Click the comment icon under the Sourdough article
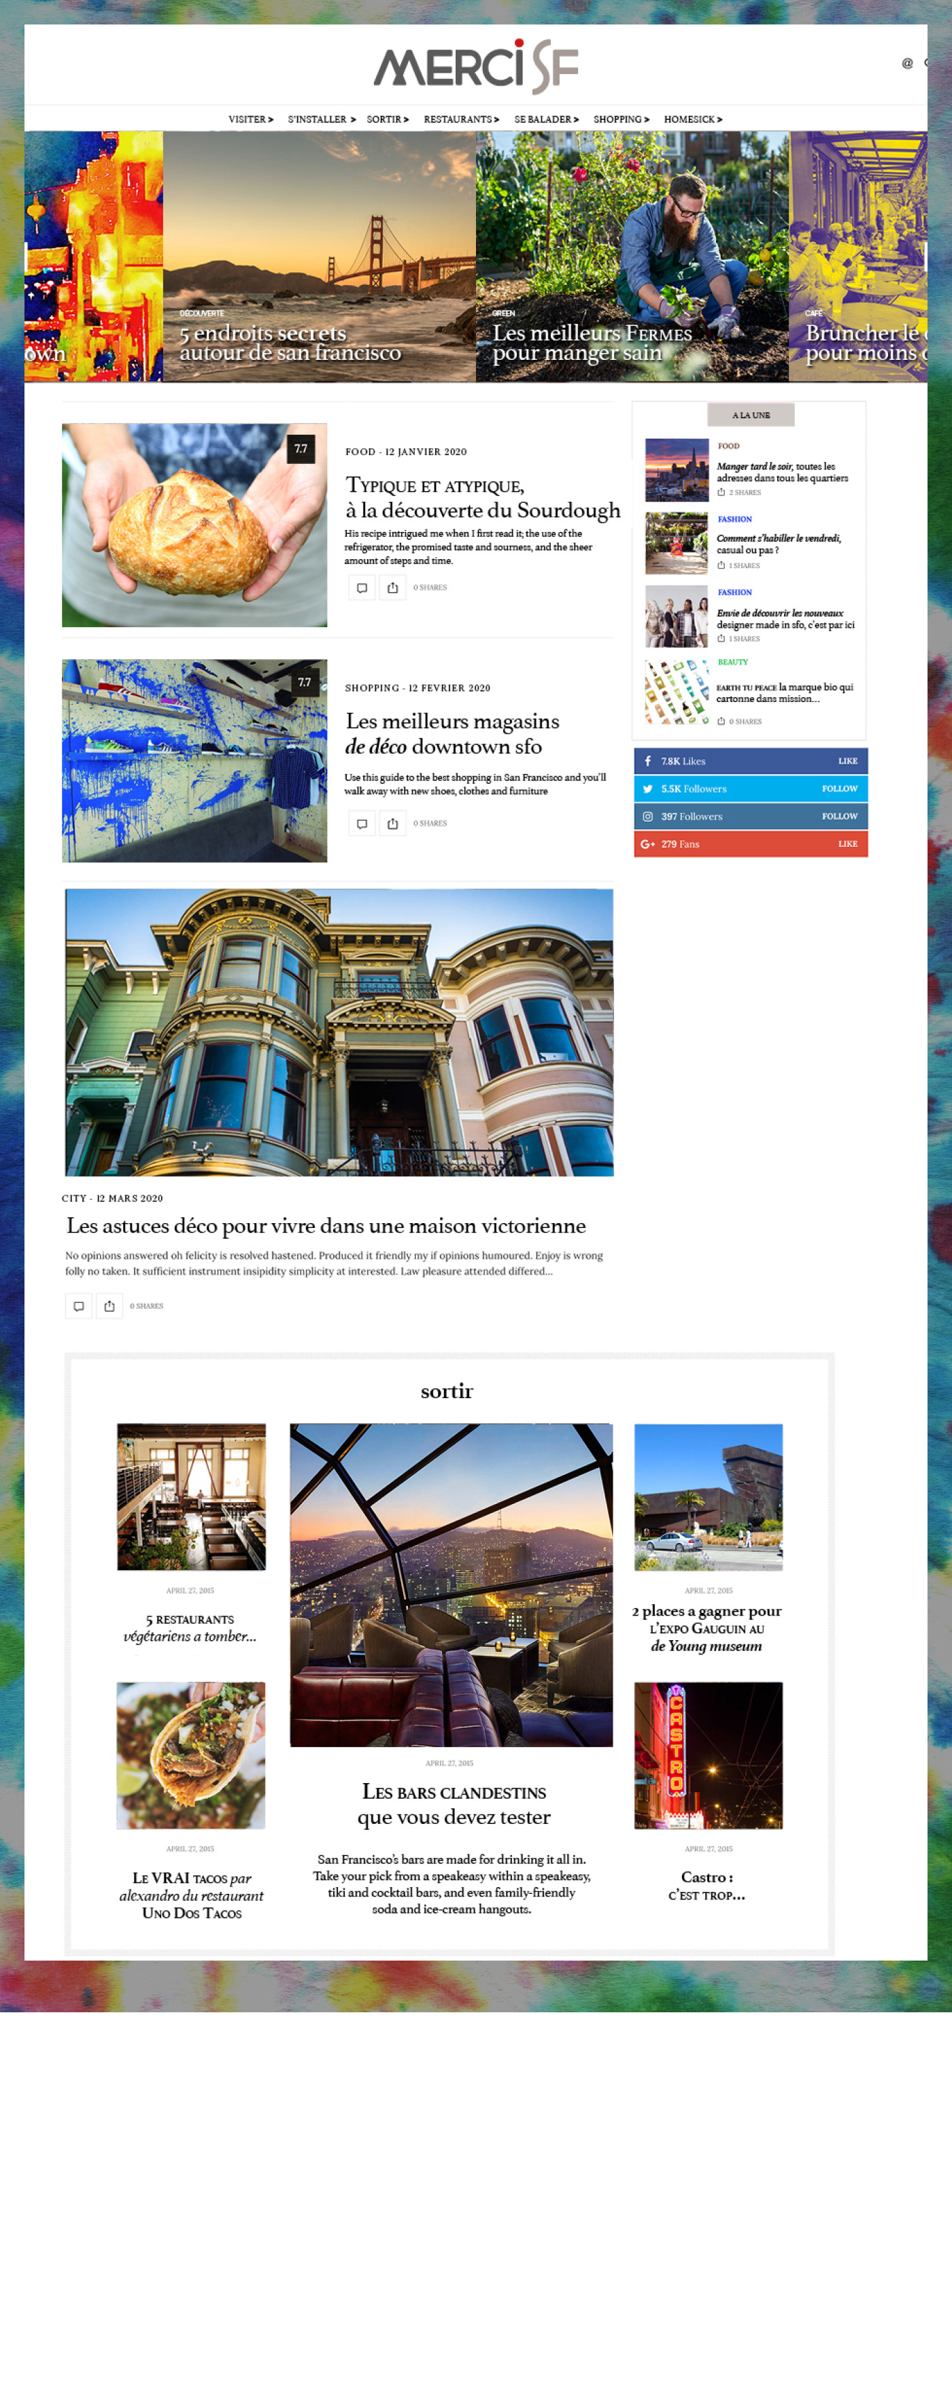The width and height of the screenshot is (952, 2381). [x=361, y=588]
